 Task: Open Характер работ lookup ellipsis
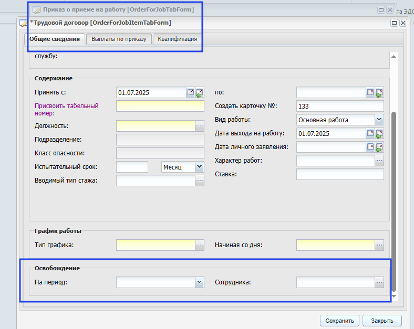(x=379, y=161)
